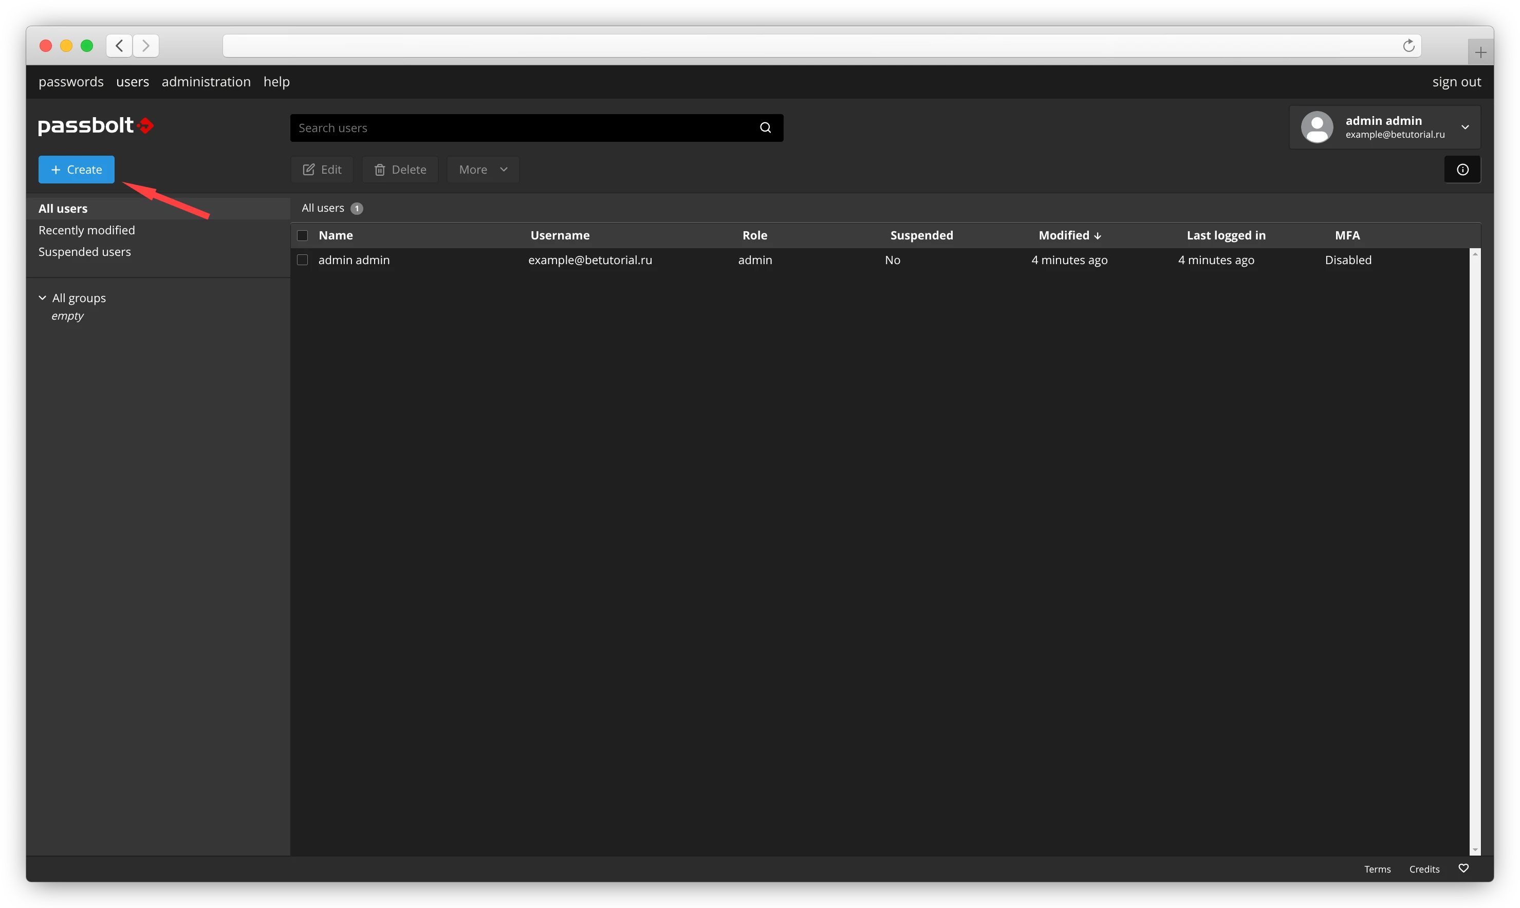Select the admin admin row checkbox
This screenshot has width=1520, height=908.
pyautogui.click(x=302, y=260)
